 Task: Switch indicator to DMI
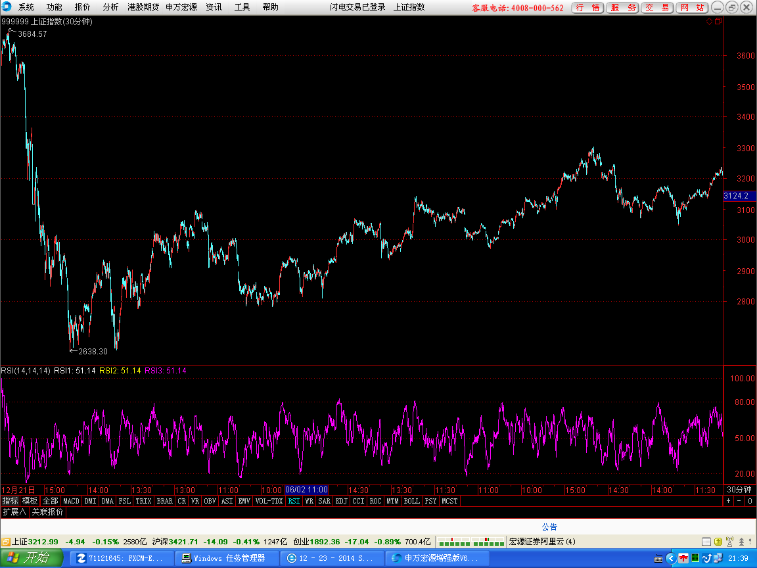click(x=90, y=501)
